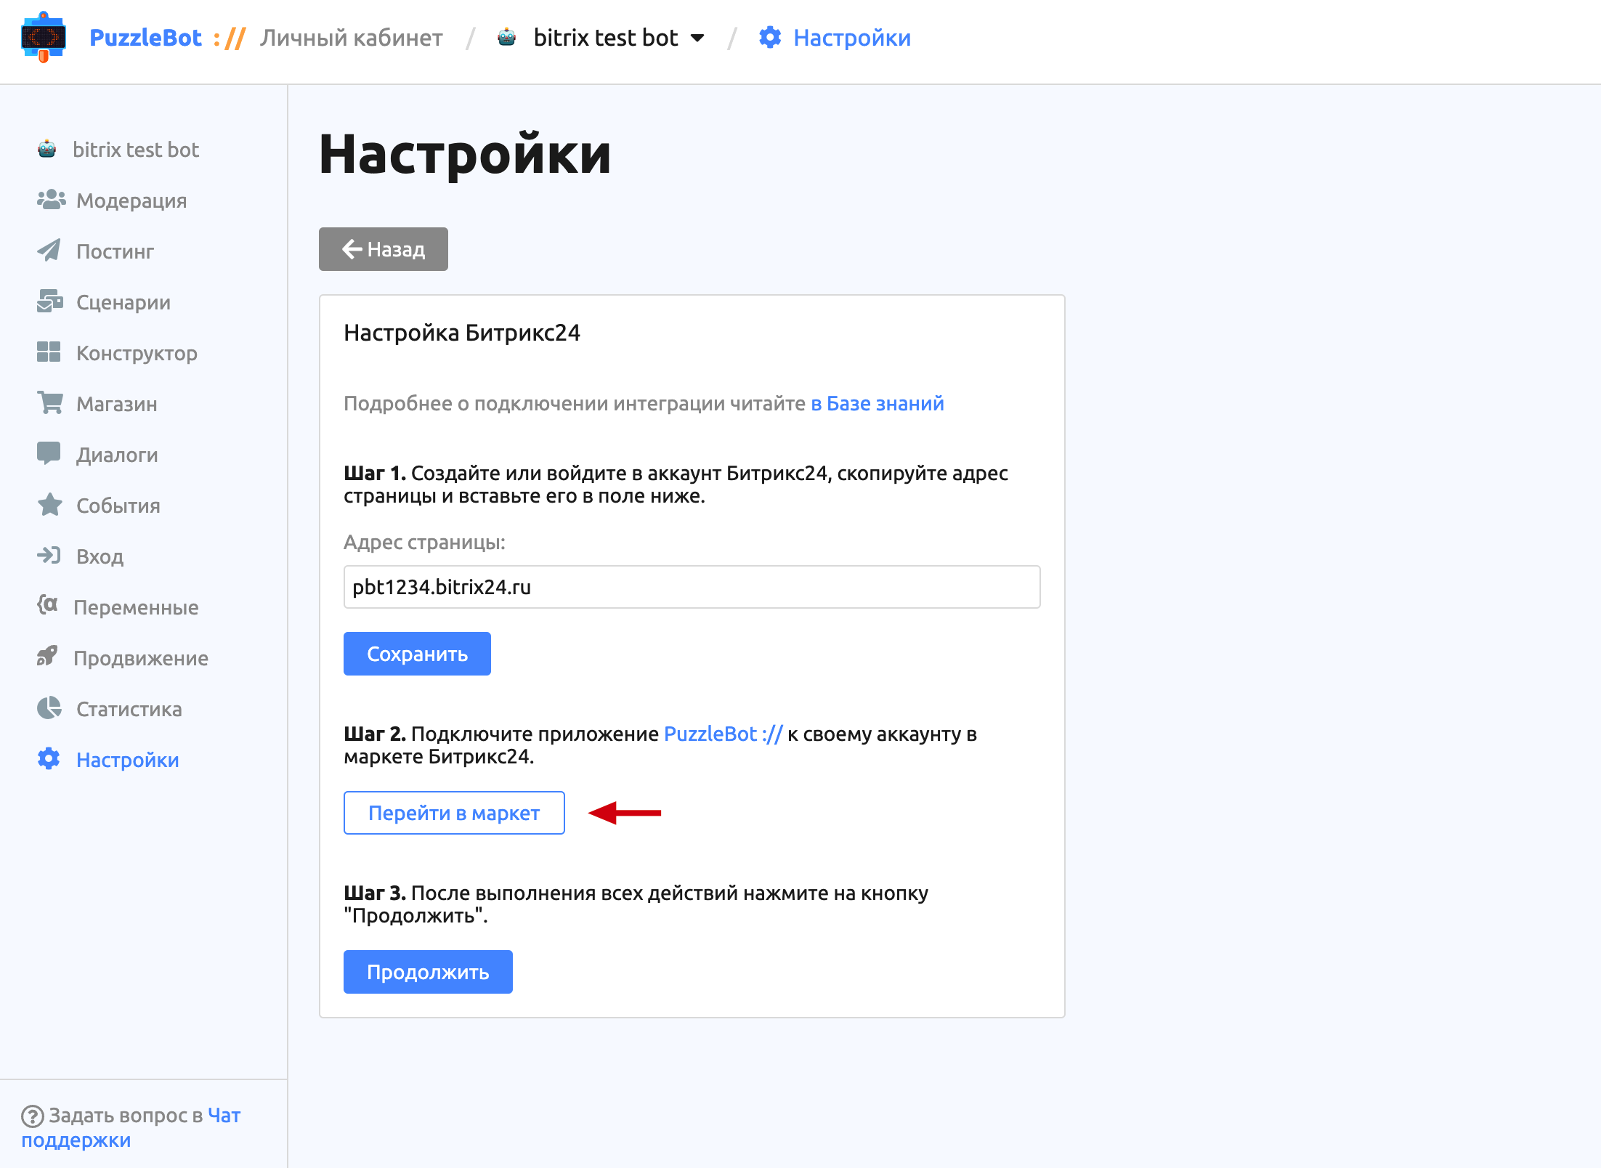Viewport: 1601px width, 1168px height.
Task: Go to Вход section
Action: tap(100, 556)
